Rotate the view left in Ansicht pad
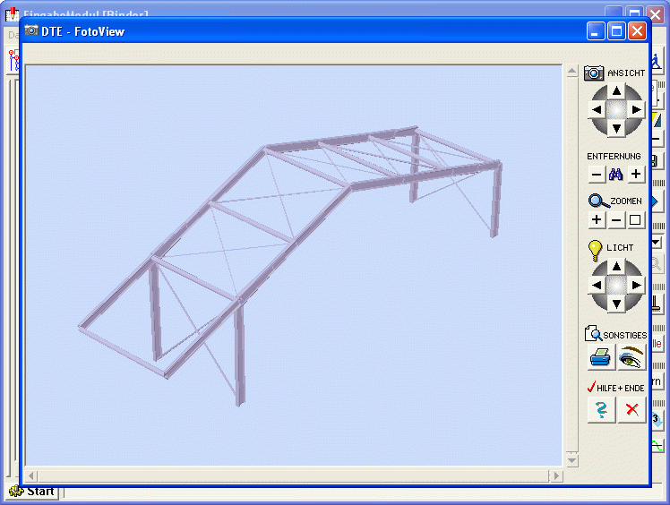 (596, 109)
